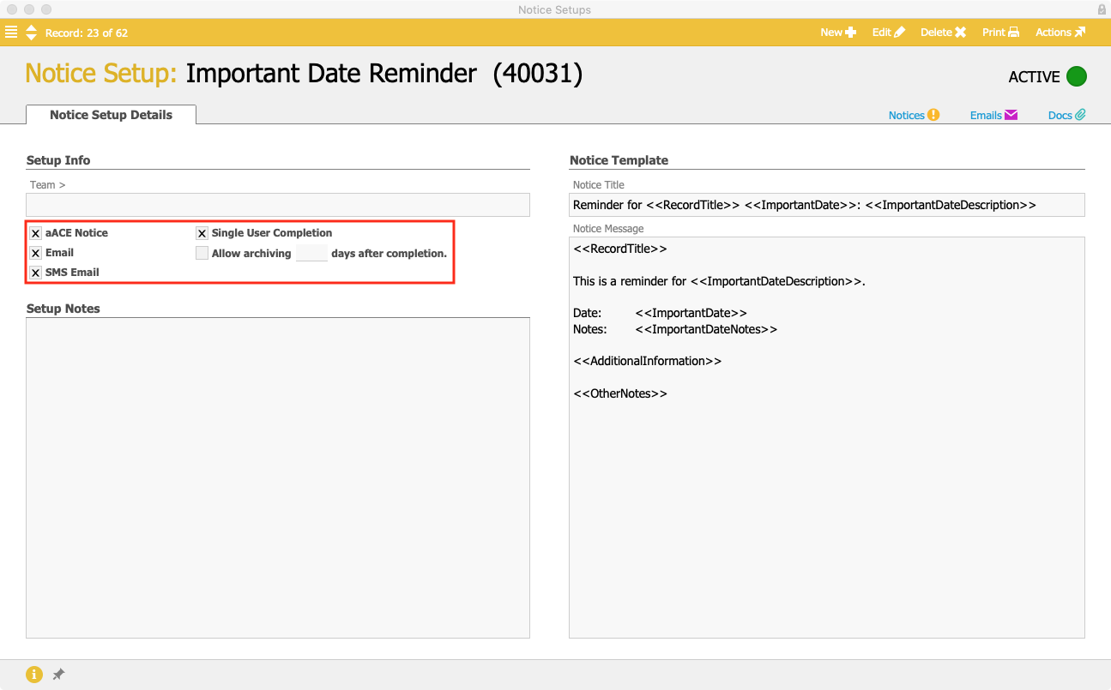The height and width of the screenshot is (690, 1111).
Task: Click the green ACTIVE status indicator
Action: 1076,76
